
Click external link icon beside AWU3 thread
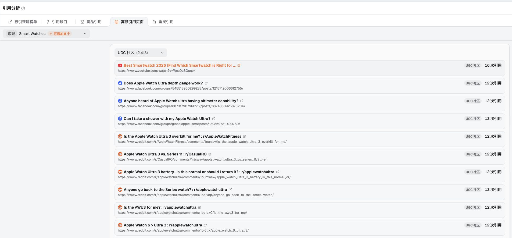point(200,207)
